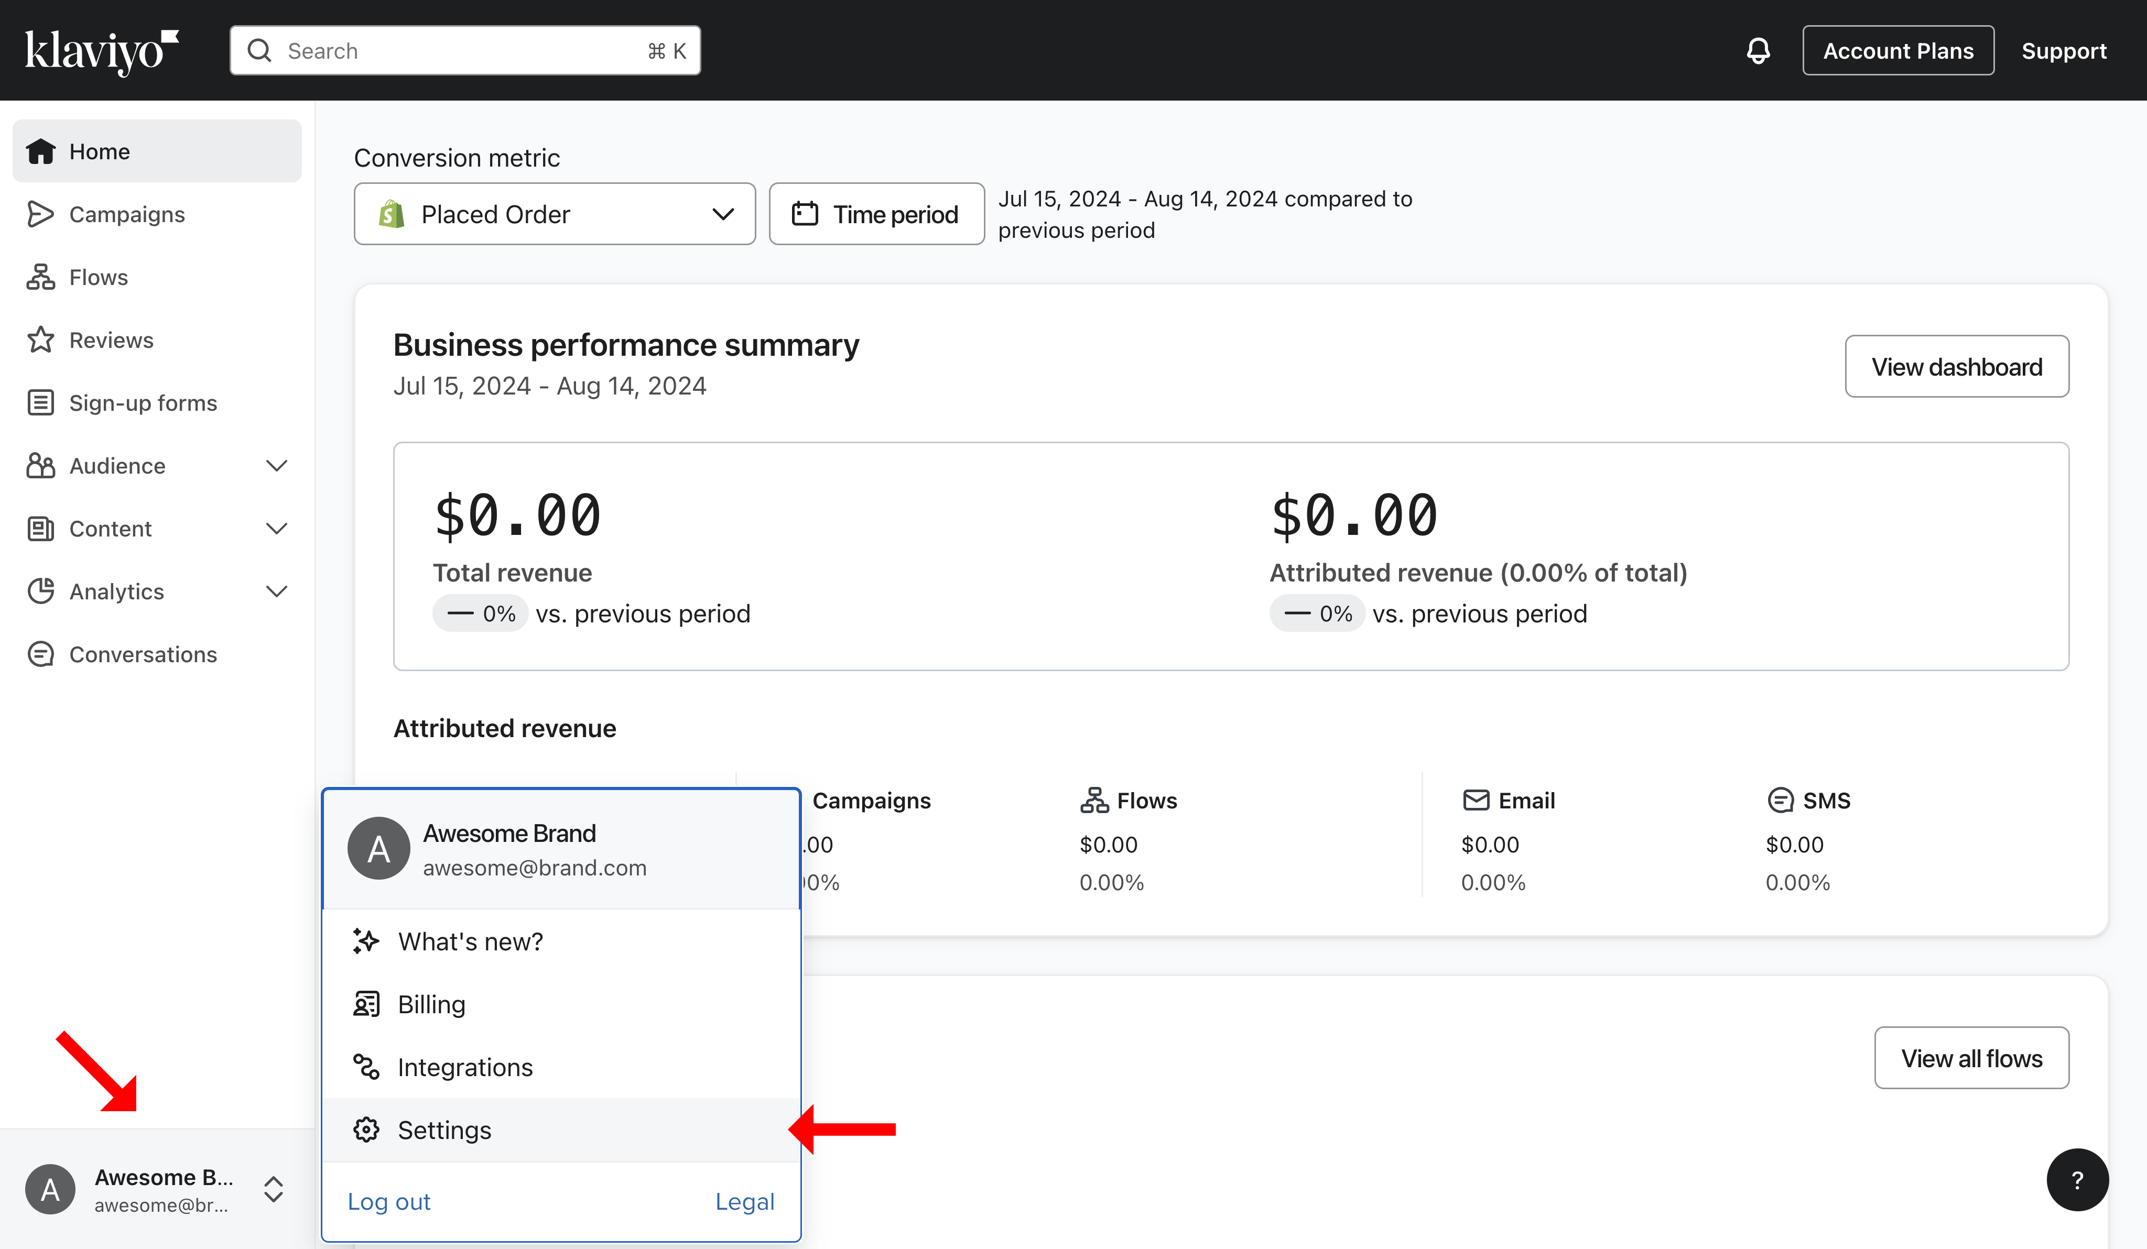Click the Home house icon
The width and height of the screenshot is (2147, 1249).
[x=41, y=151]
